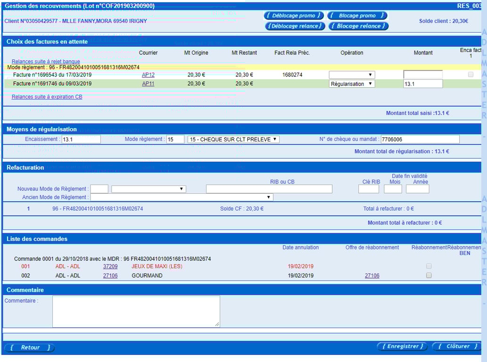Click inside the Commentaire text area
Image resolution: width=487 pixels, height=362 pixels.
(136, 312)
